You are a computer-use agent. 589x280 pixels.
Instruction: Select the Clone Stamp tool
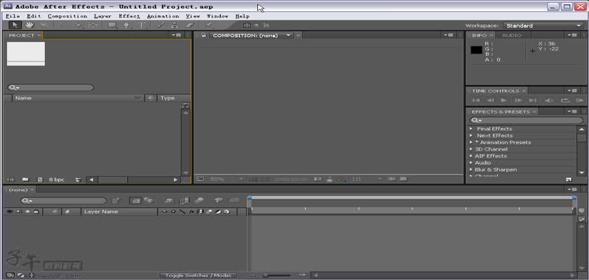(x=175, y=25)
